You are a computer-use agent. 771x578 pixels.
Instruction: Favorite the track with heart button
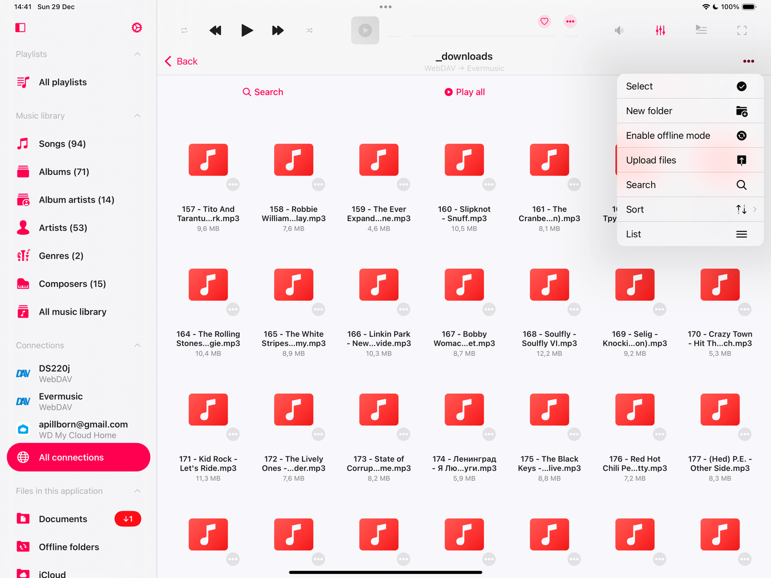(544, 21)
